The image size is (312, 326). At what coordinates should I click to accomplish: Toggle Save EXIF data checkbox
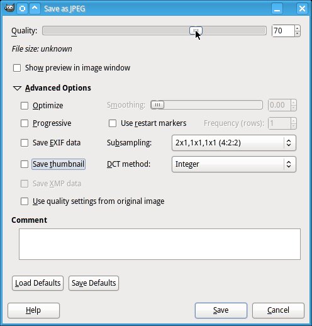25,143
